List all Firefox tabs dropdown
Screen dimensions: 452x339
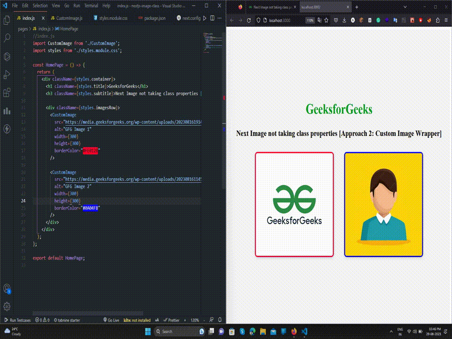pyautogui.click(x=405, y=7)
